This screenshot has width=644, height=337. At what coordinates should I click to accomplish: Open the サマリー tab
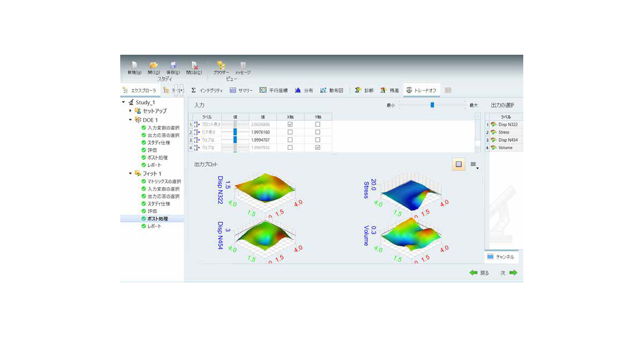click(x=241, y=90)
